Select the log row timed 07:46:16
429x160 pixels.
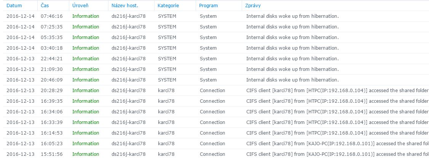point(51,16)
